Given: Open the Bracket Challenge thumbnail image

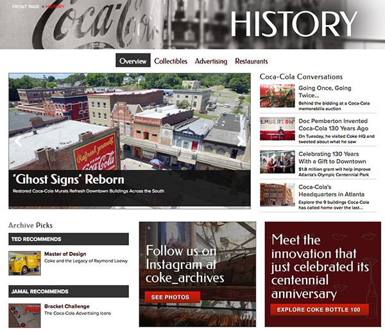Looking at the screenshot, I should pos(24,316).
